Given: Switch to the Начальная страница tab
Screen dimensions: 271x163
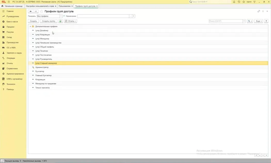Looking at the screenshot, I should click(x=12, y=6).
